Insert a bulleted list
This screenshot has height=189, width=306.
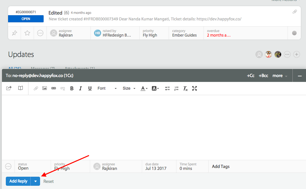pos(167,88)
